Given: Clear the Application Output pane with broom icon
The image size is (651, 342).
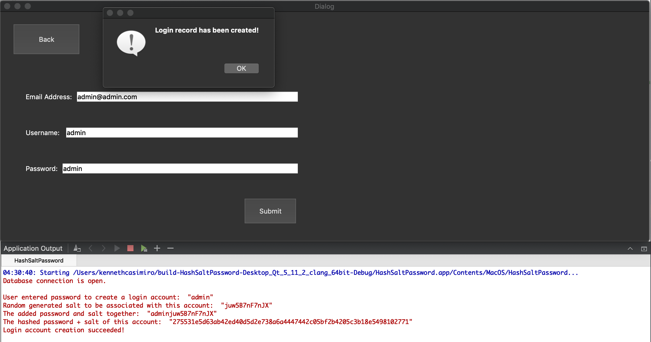Looking at the screenshot, I should point(77,248).
